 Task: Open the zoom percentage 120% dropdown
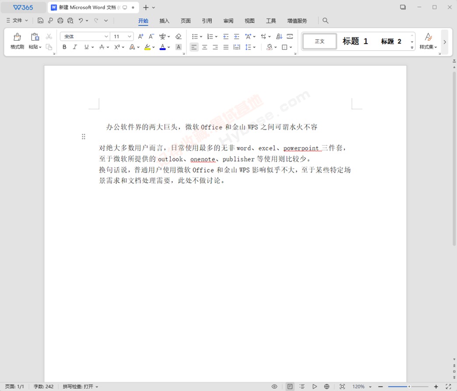(x=370, y=387)
